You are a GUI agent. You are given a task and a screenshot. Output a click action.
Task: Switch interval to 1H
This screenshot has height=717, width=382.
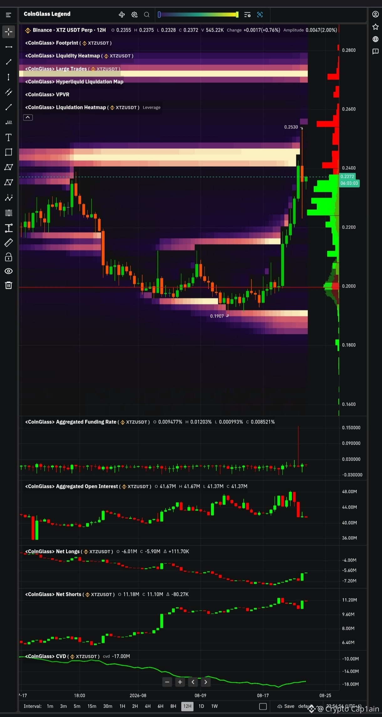[x=122, y=706]
